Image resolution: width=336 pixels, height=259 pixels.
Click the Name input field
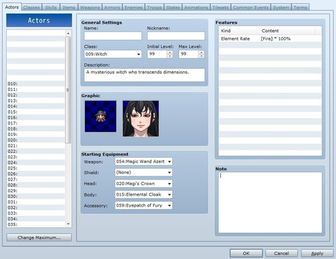113,36
